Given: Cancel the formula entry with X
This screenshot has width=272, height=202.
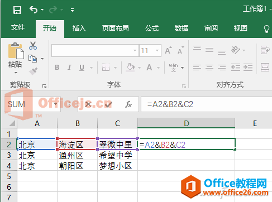Looking at the screenshot, I should (88, 104).
